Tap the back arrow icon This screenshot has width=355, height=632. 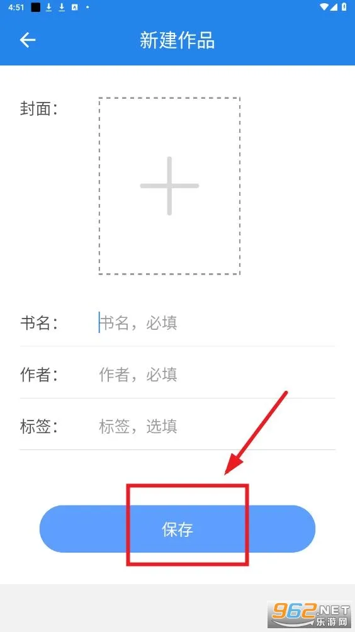point(28,40)
